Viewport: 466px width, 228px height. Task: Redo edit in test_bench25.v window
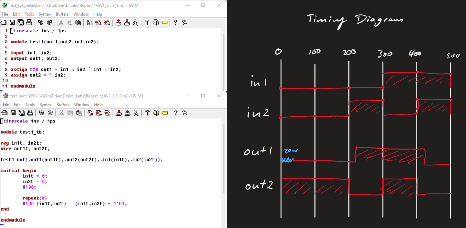tap(49, 113)
